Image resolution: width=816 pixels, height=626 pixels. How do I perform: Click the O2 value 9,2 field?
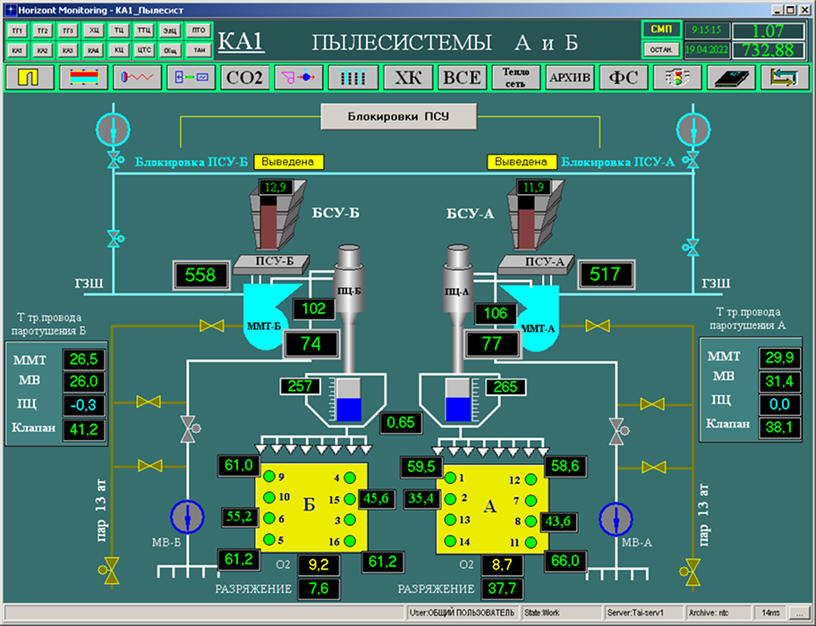coord(319,564)
